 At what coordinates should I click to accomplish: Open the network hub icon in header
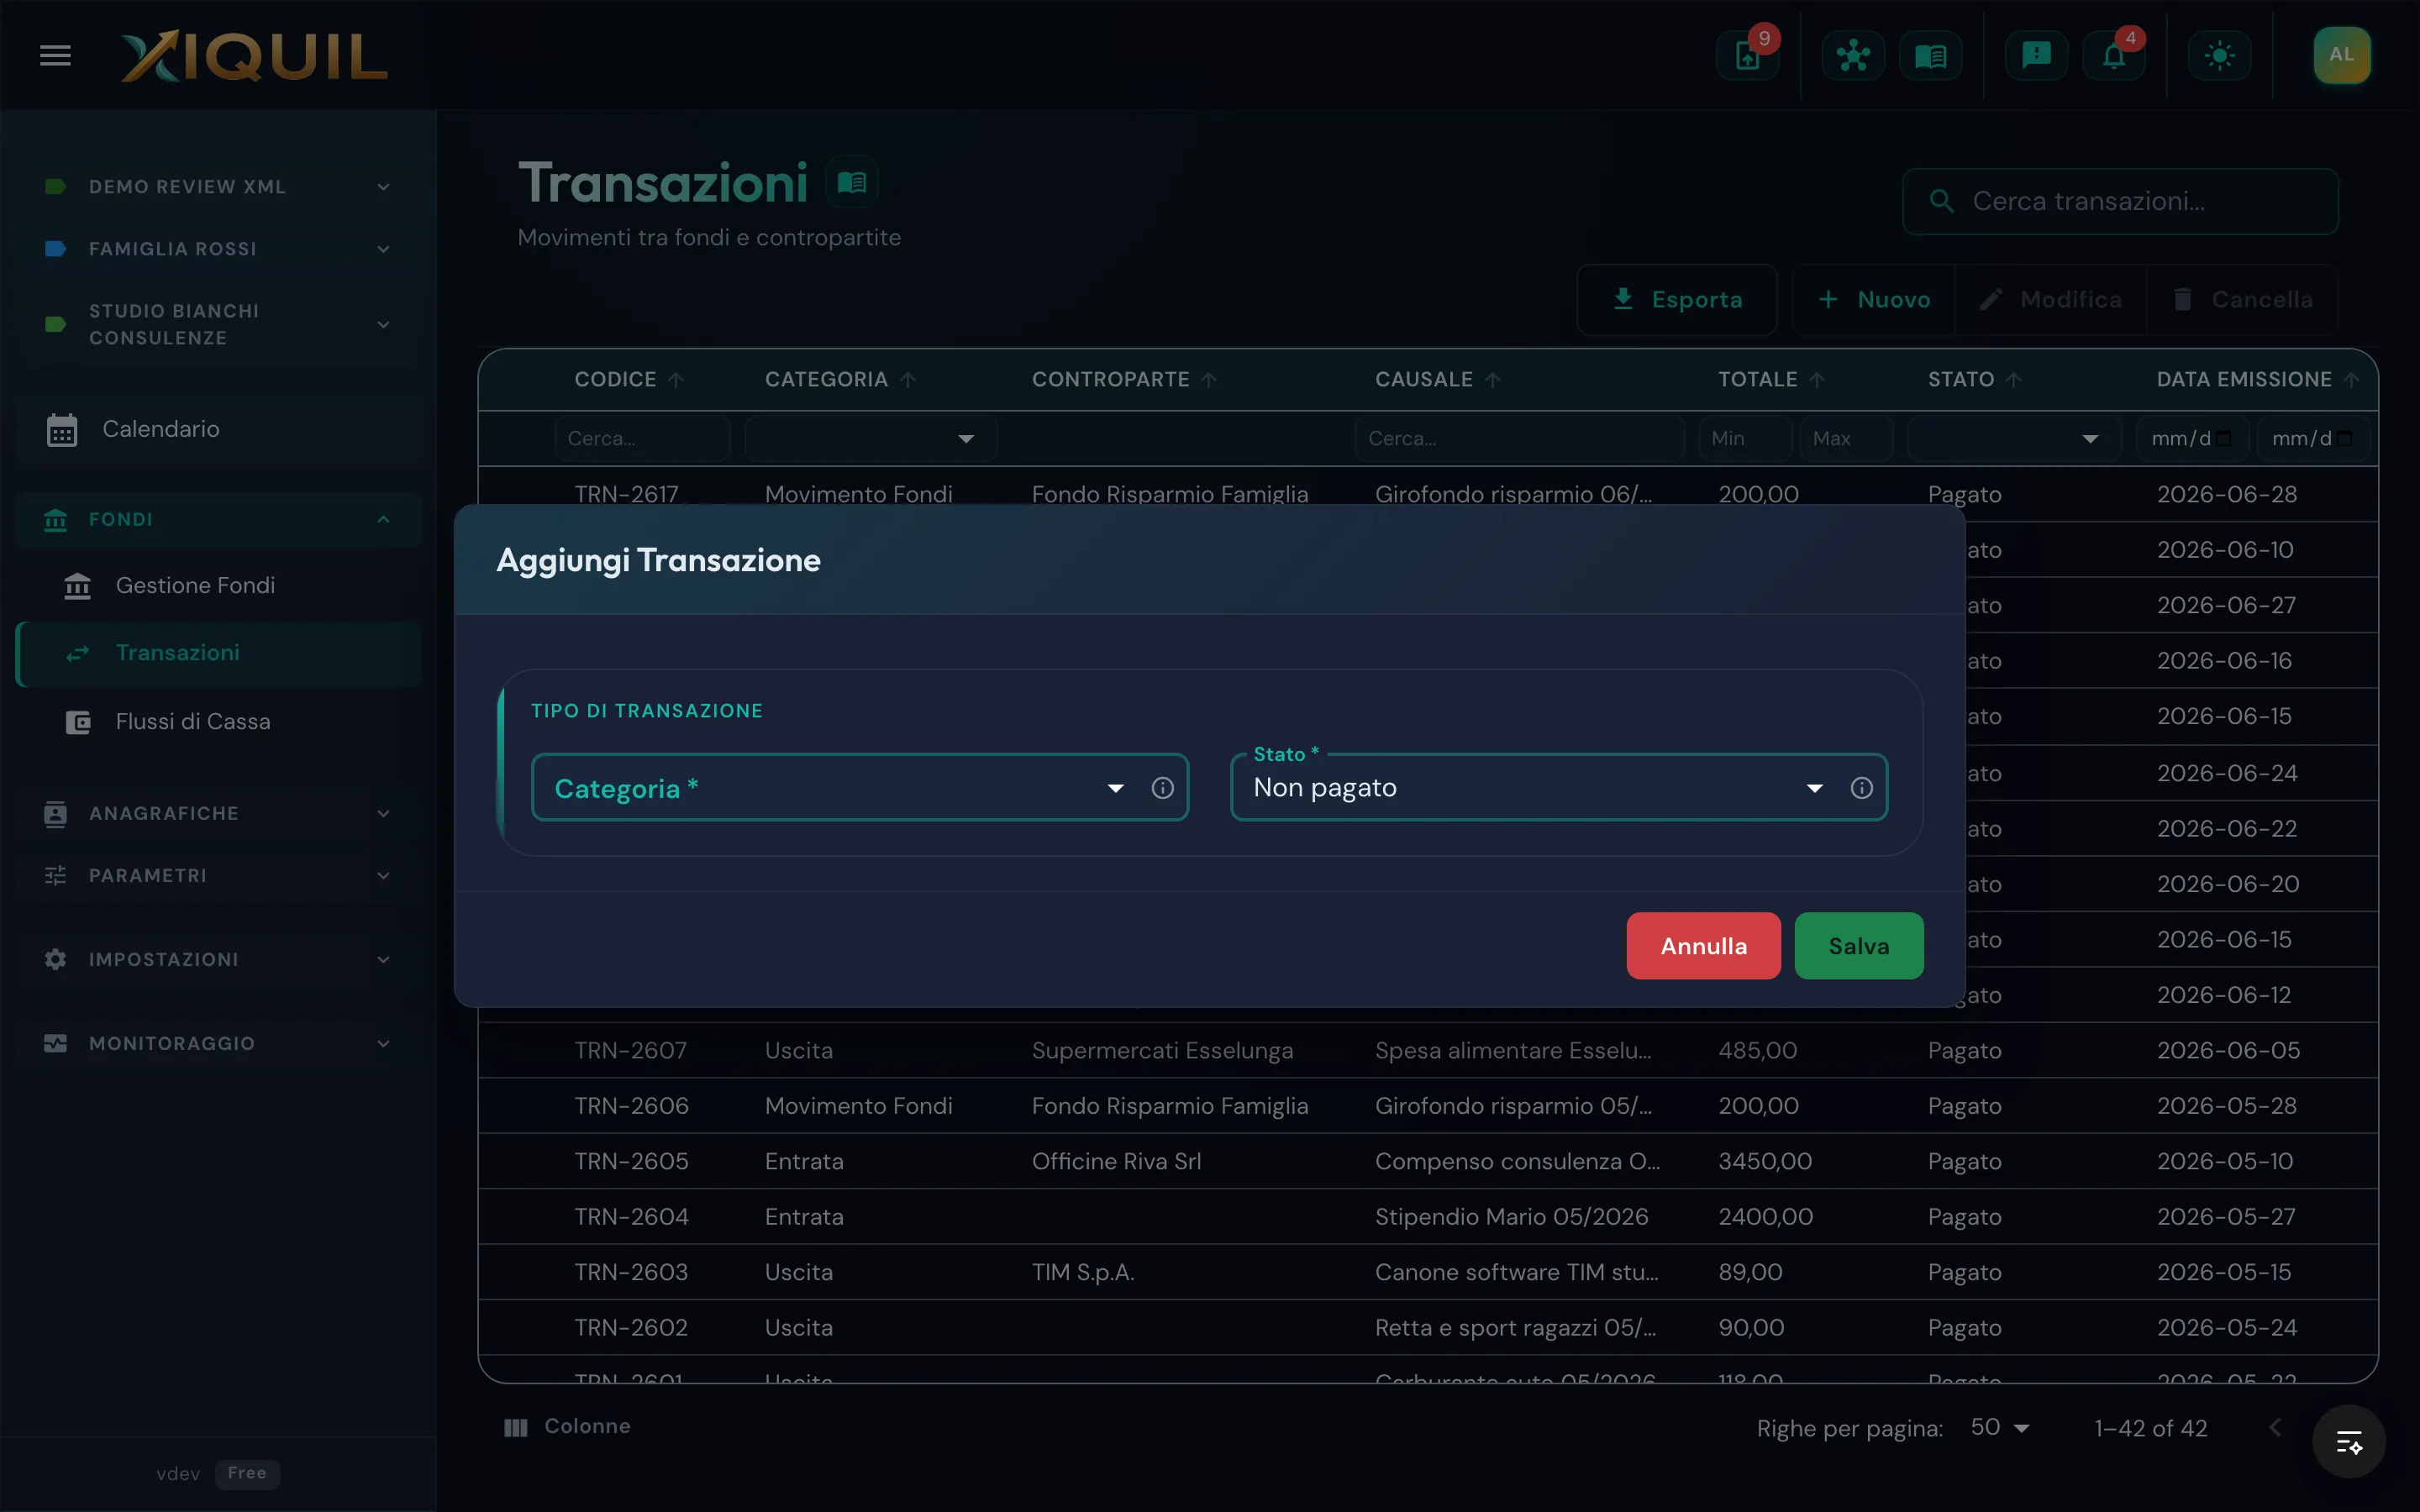1853,55
